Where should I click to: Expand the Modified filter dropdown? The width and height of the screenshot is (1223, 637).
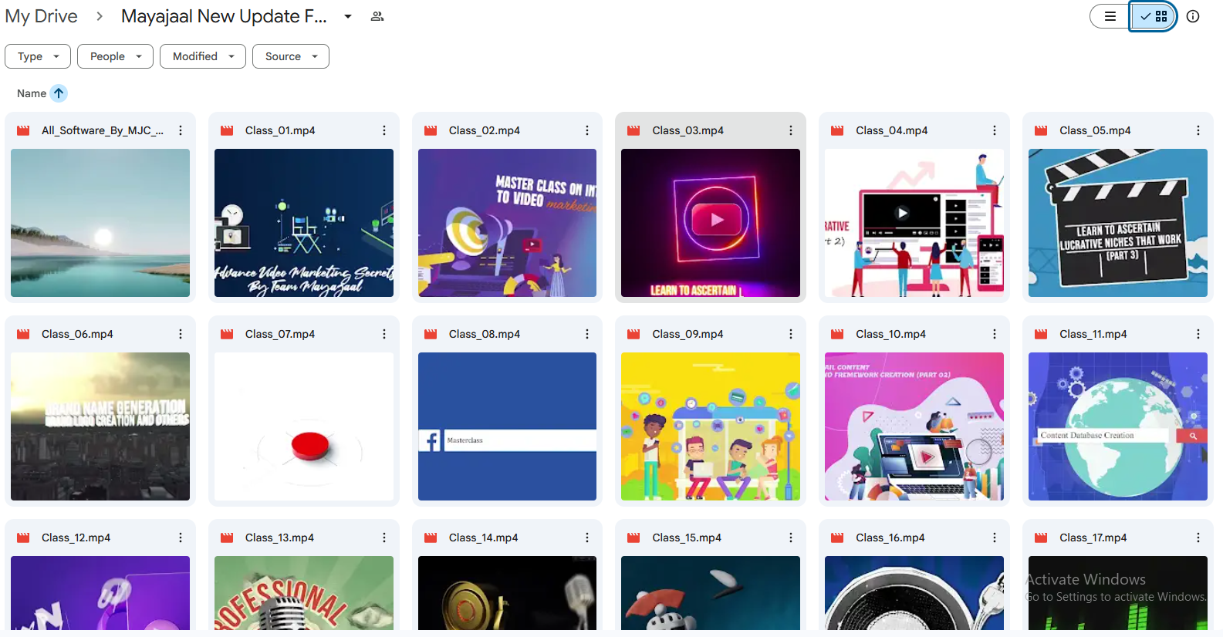click(x=202, y=56)
